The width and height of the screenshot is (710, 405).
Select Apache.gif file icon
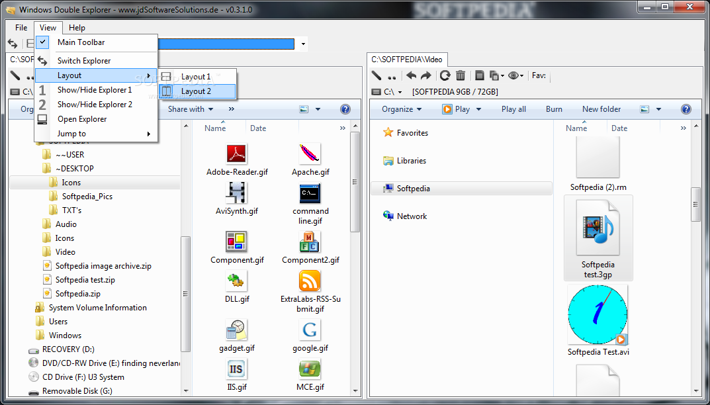(x=310, y=154)
